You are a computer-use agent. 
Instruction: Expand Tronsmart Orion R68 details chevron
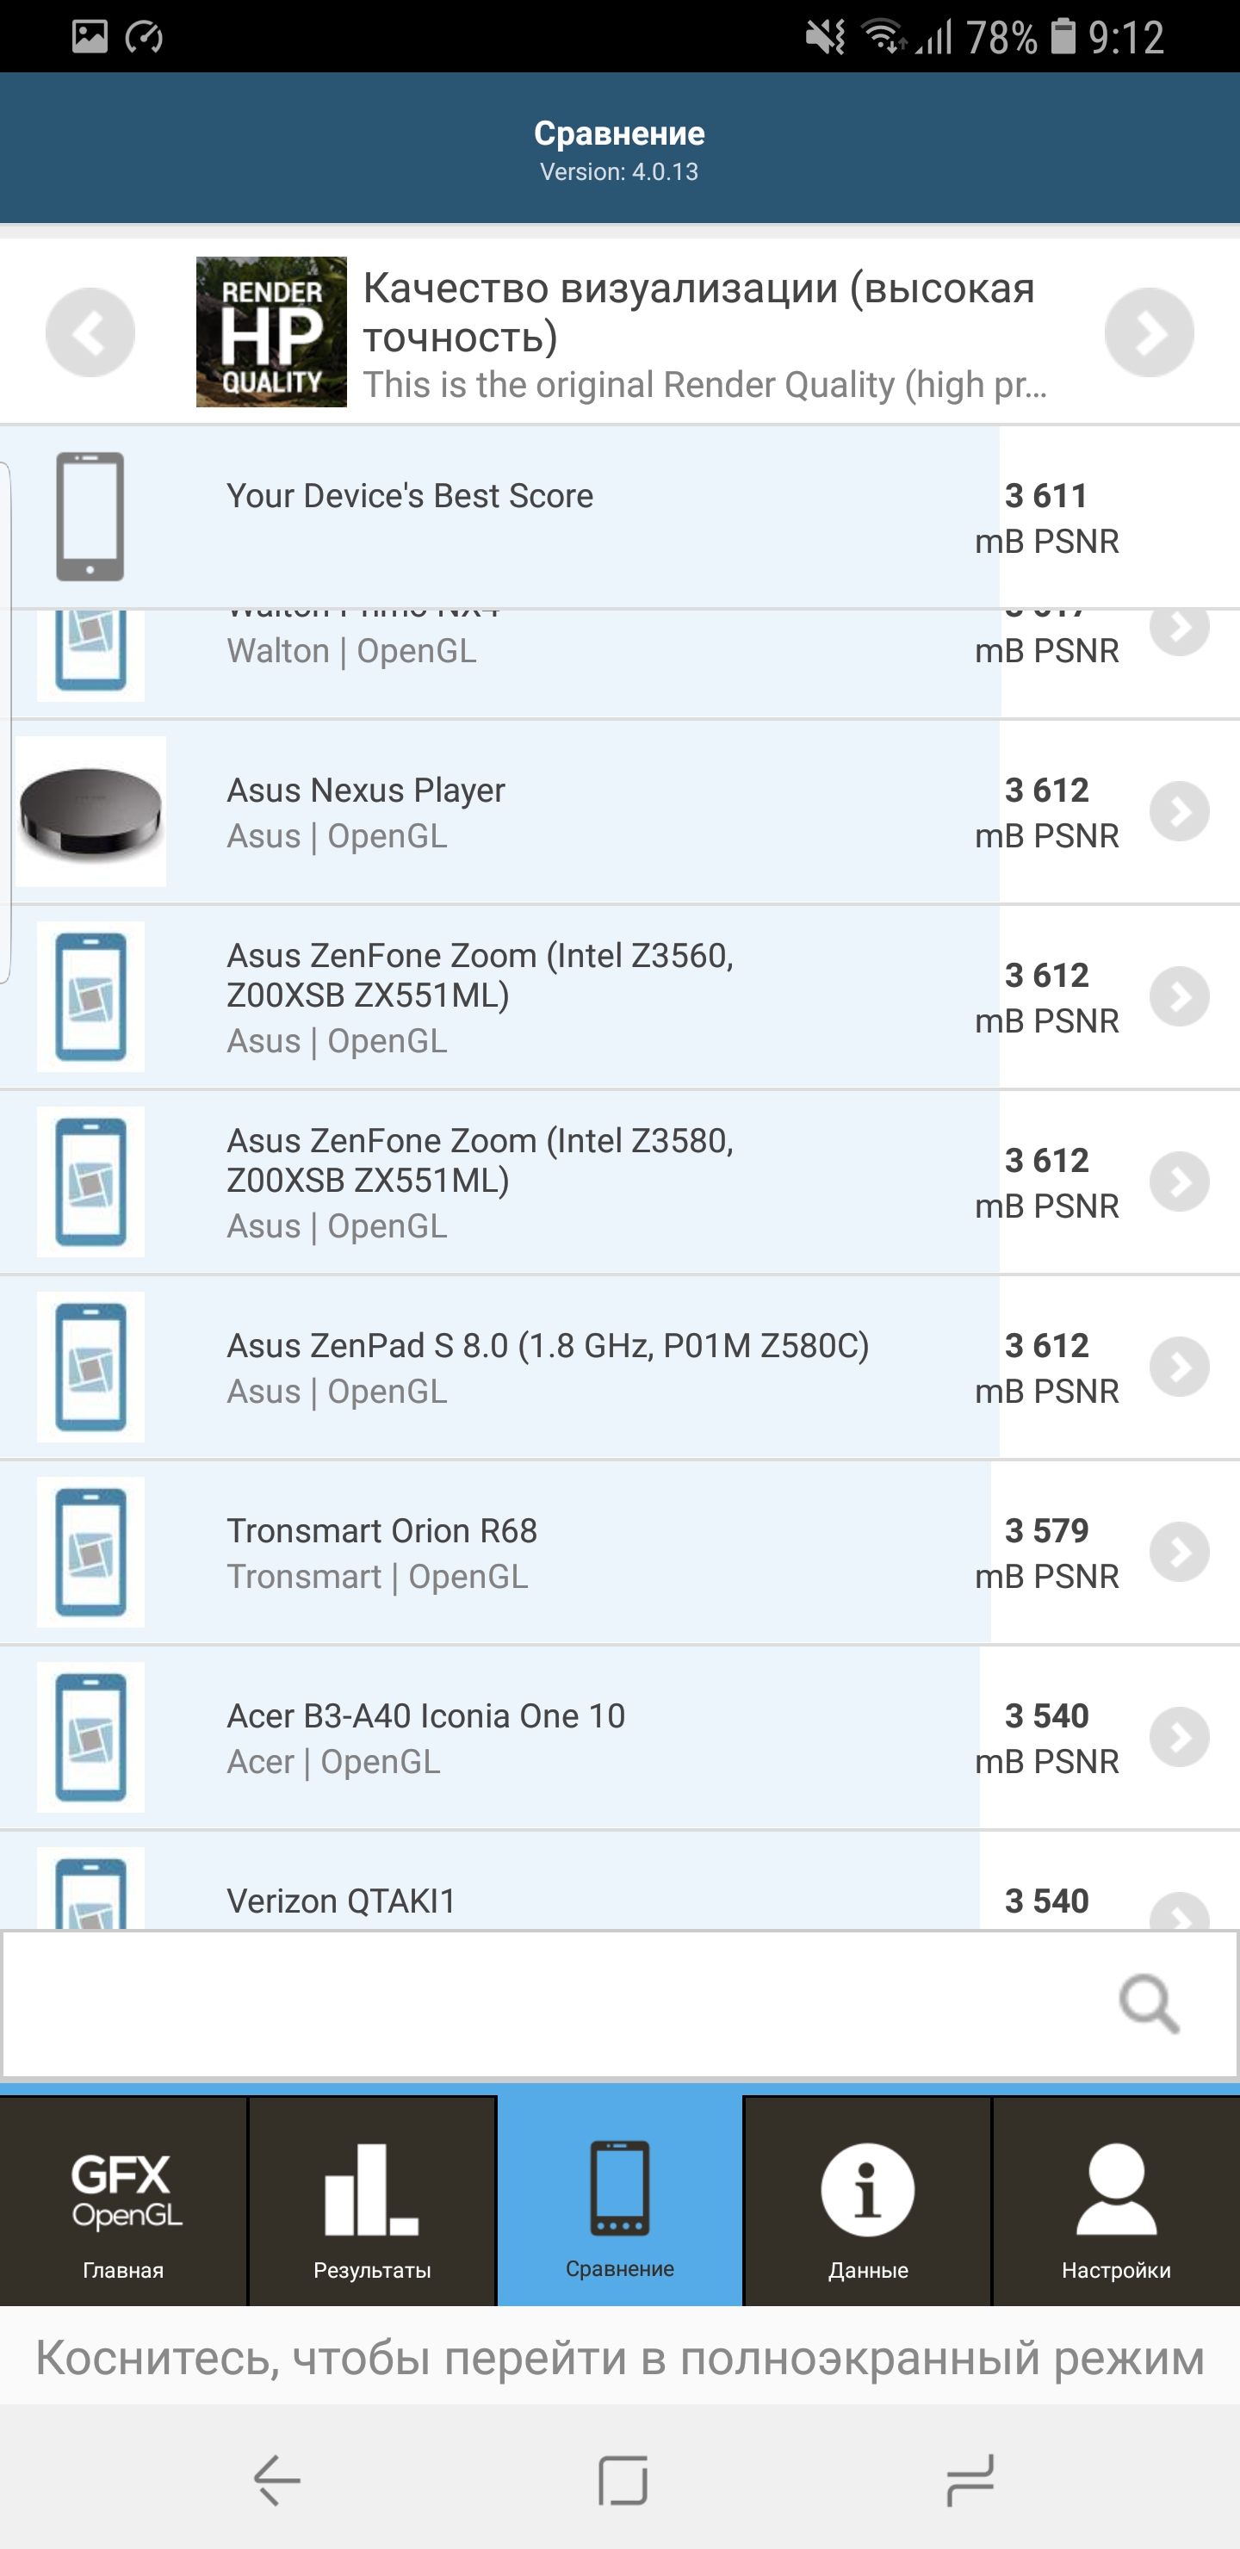[1179, 1552]
